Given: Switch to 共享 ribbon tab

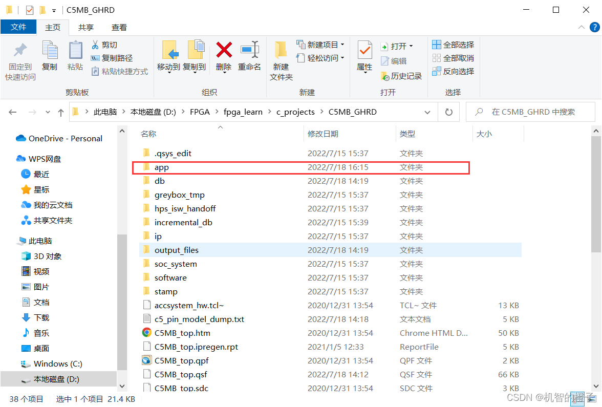Looking at the screenshot, I should tap(85, 27).
